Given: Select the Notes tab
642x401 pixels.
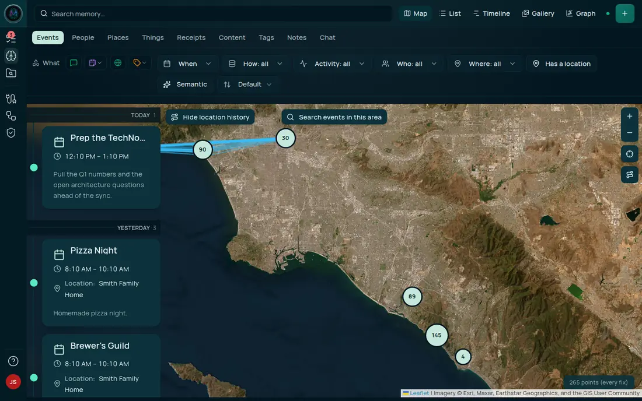Looking at the screenshot, I should point(296,37).
